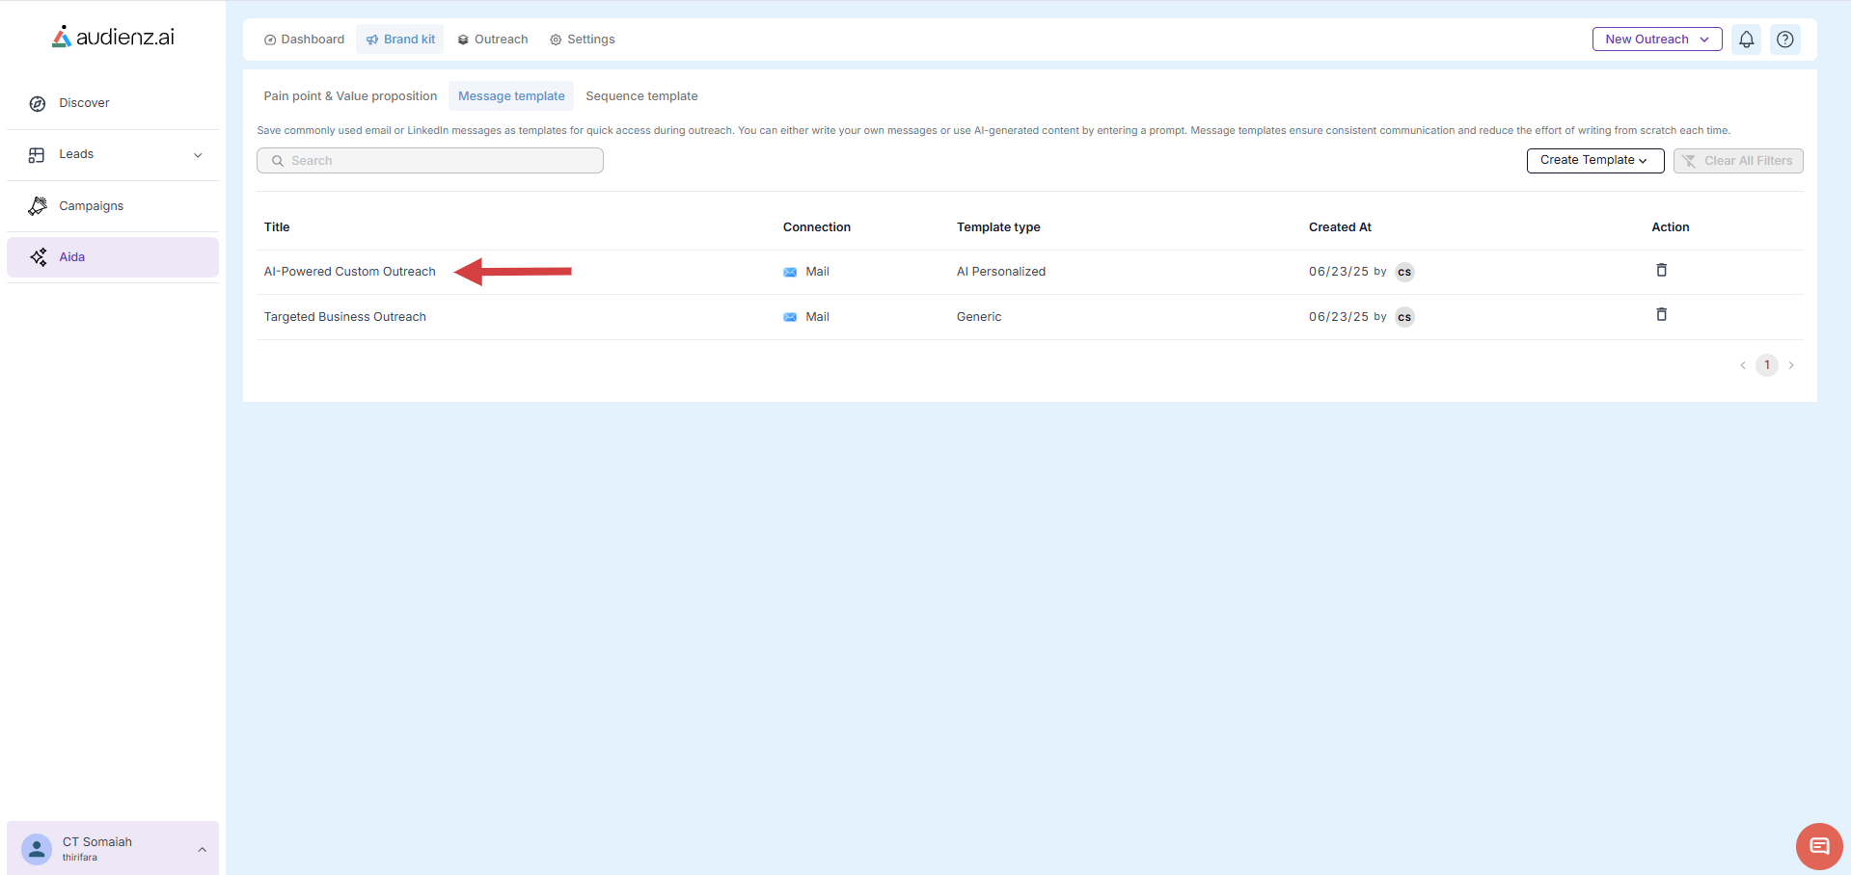Screen dimensions: 1851x875
Task: Open the Create Template dropdown
Action: 1595,161
